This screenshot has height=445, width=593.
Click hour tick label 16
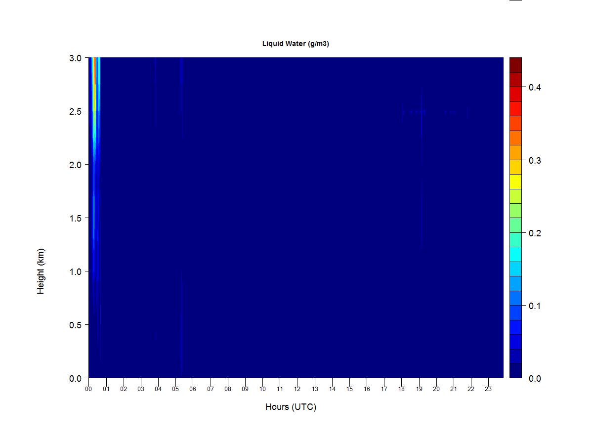click(367, 389)
